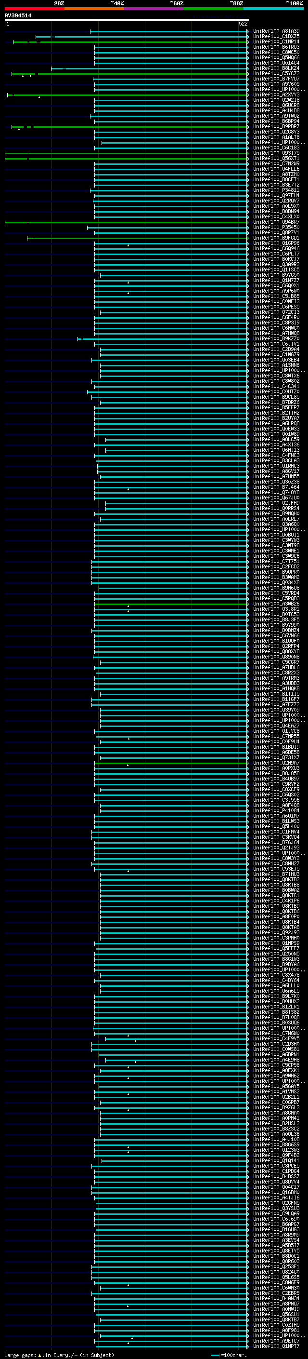Click the hit label UniRef100_C5CP58
The height and width of the screenshot is (1359, 308).
pos(276,1065)
